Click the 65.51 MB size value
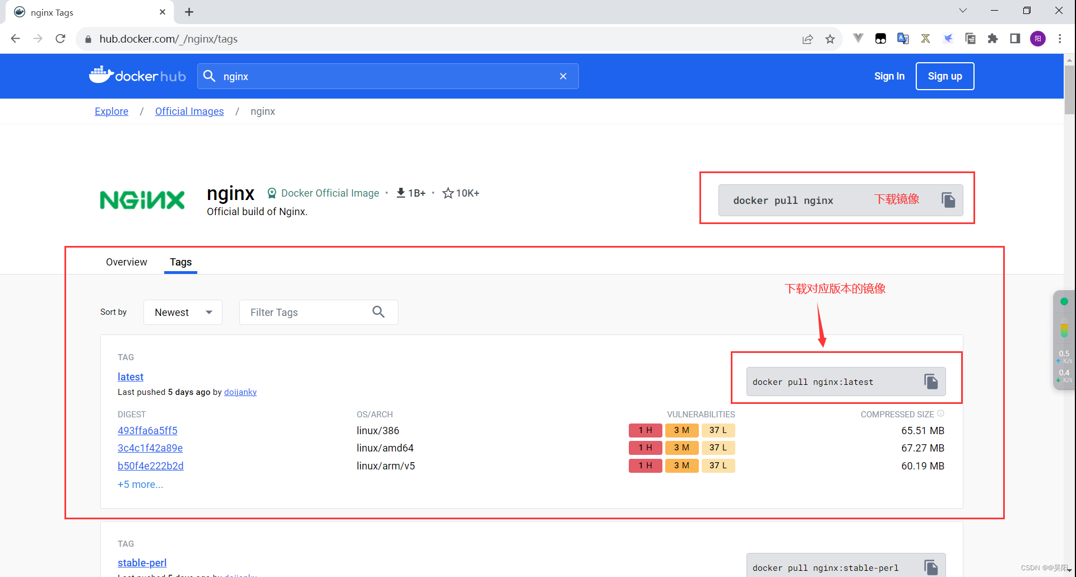 [923, 431]
